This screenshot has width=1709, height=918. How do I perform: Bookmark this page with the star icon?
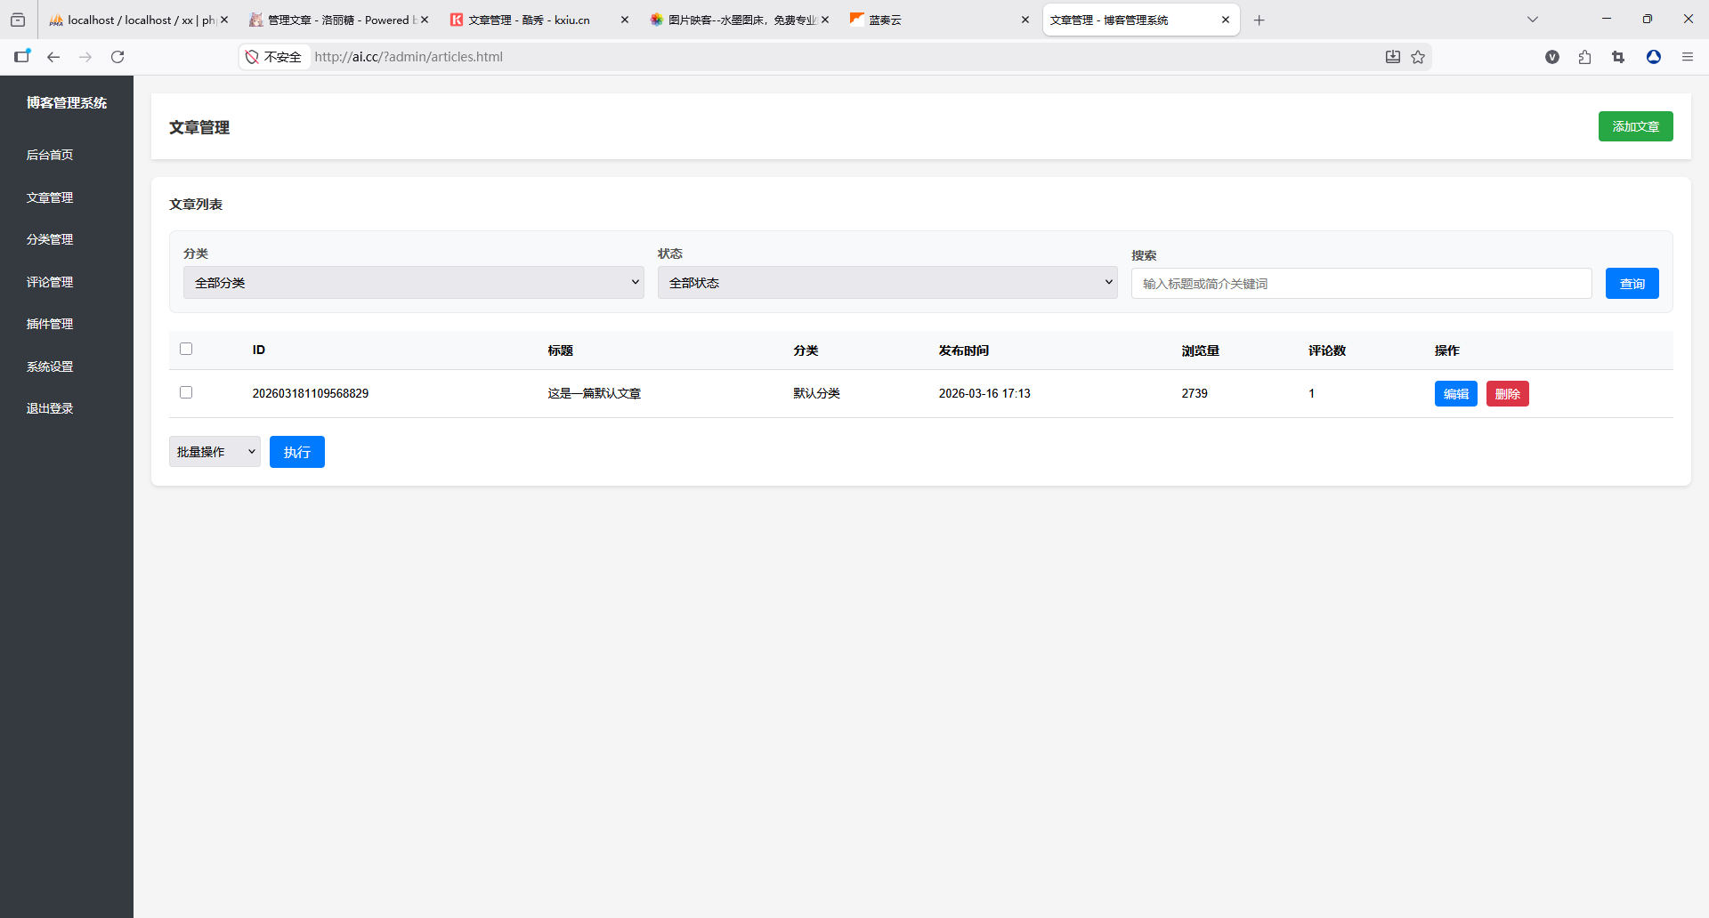click(1418, 57)
